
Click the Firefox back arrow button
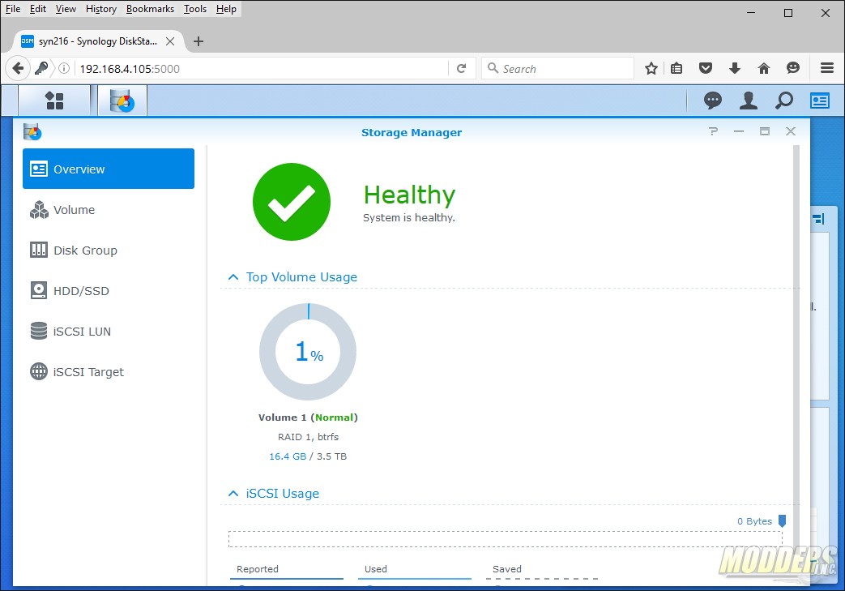pos(17,68)
